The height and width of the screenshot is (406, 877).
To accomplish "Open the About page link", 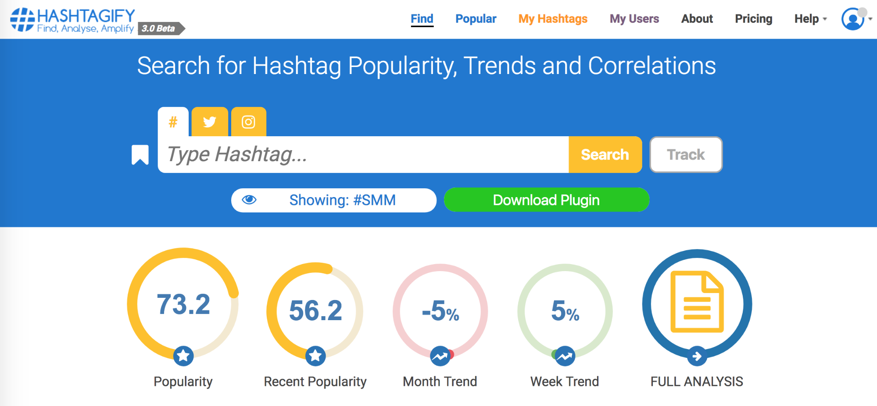I will (697, 19).
